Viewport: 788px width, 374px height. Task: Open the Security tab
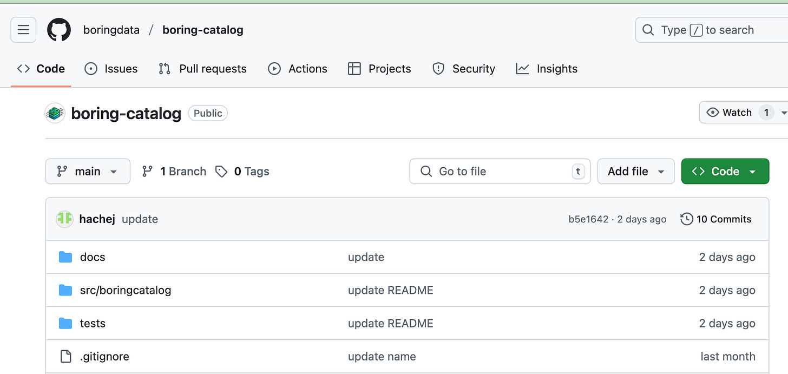(x=464, y=69)
